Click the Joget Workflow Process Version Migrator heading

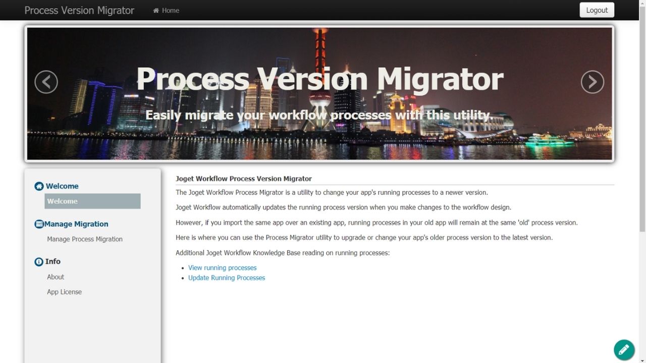coord(244,178)
